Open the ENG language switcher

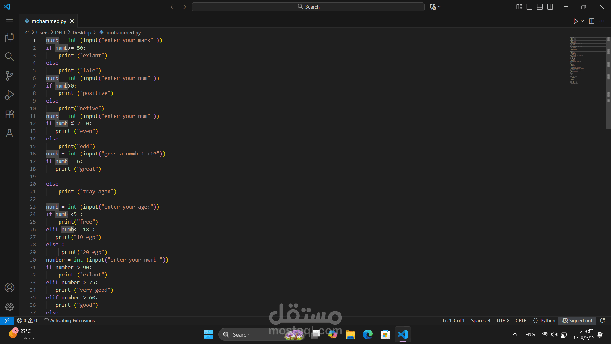point(530,334)
